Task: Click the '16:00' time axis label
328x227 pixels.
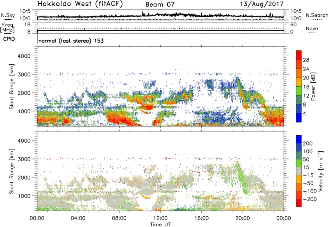Action: [x=201, y=218]
